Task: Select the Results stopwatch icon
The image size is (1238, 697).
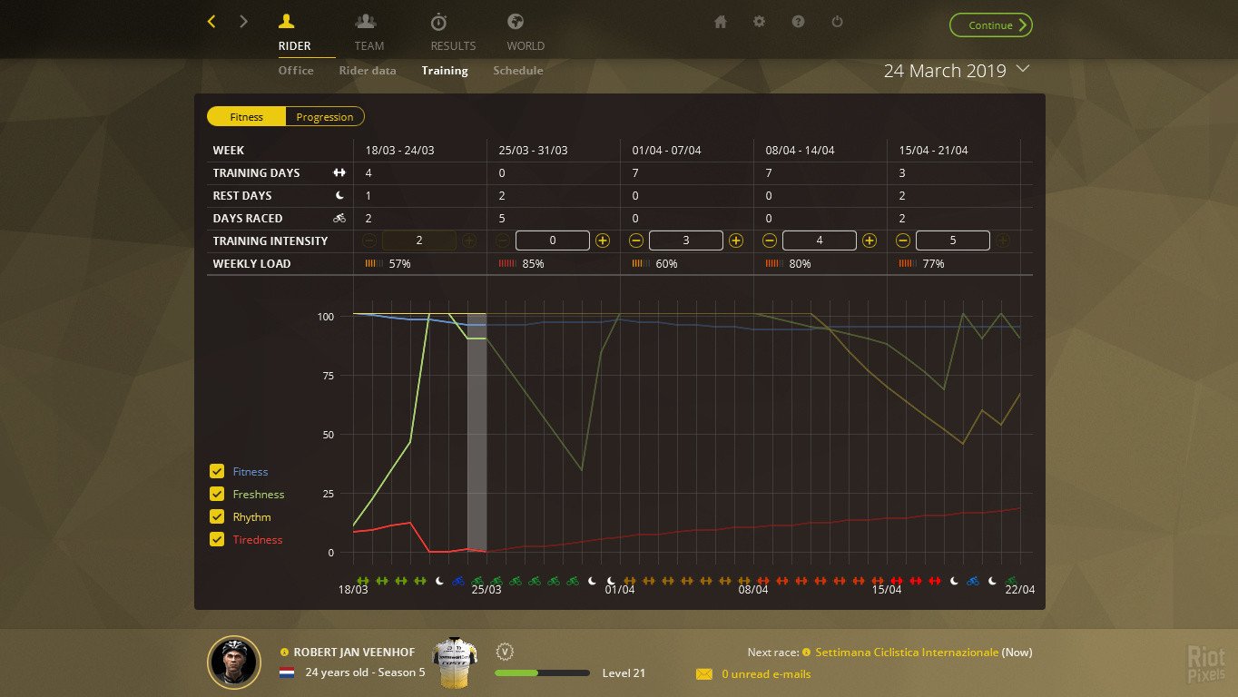Action: [438, 21]
